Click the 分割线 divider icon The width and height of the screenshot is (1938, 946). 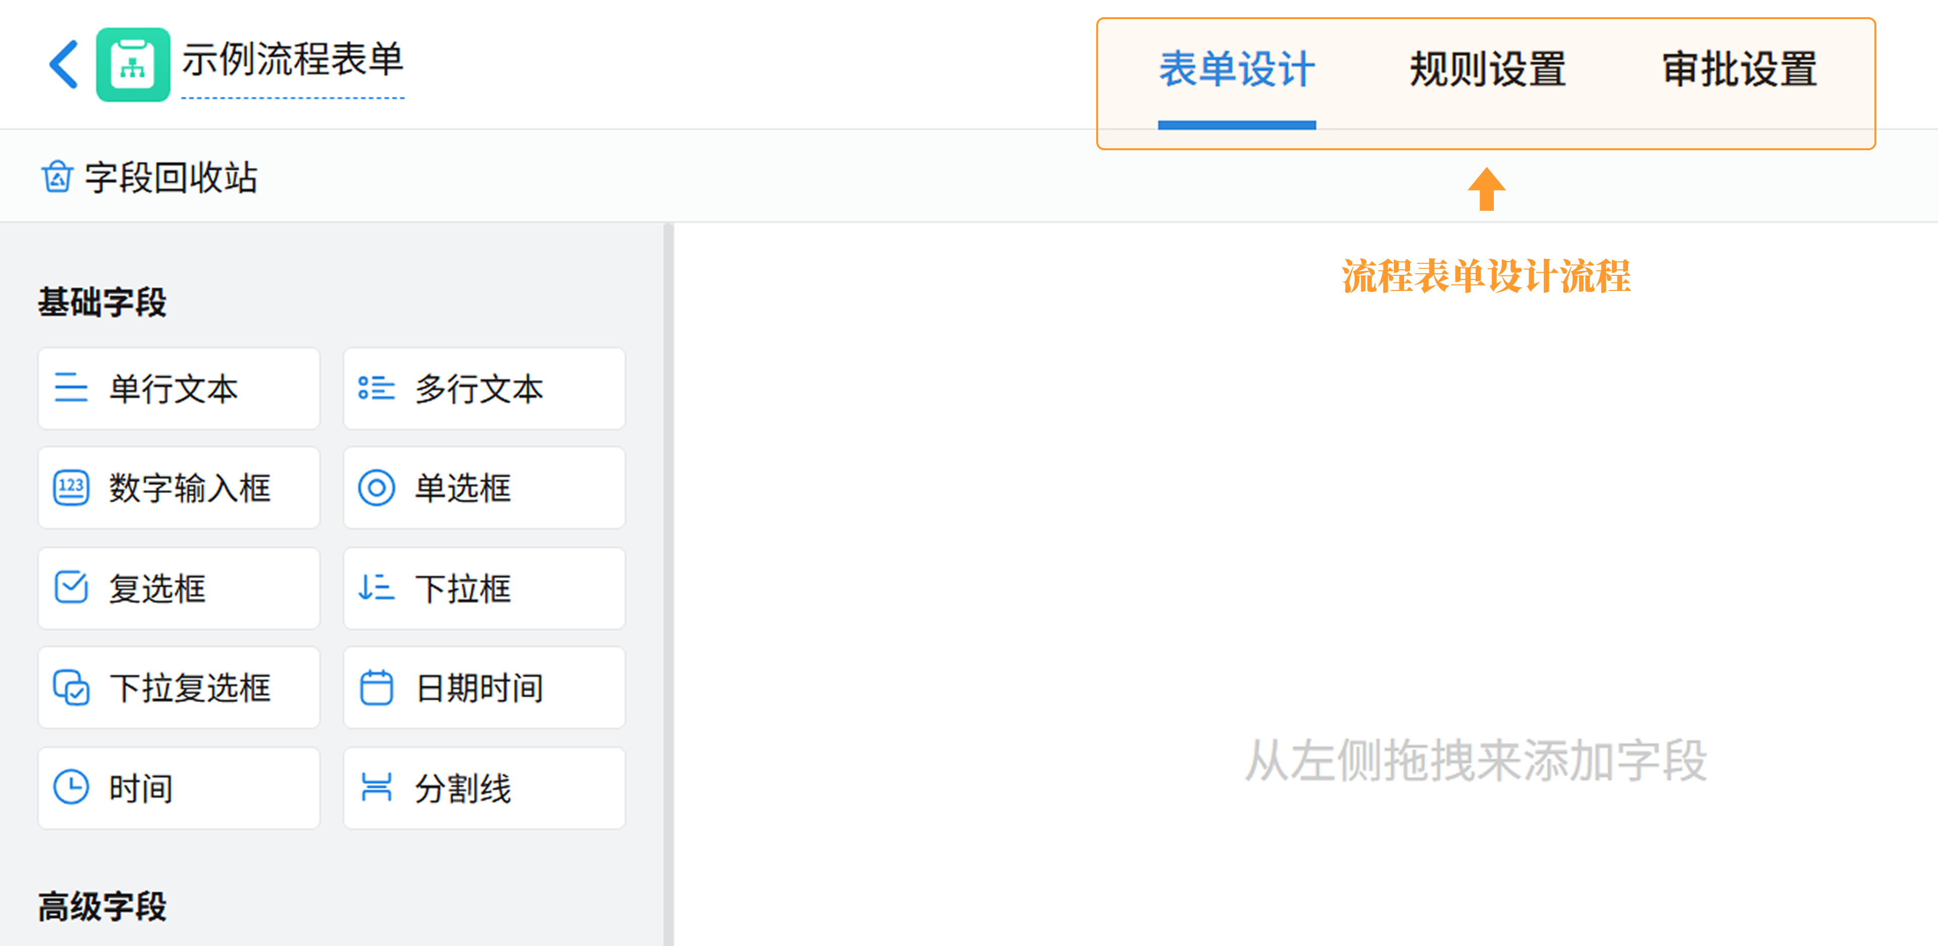(376, 787)
